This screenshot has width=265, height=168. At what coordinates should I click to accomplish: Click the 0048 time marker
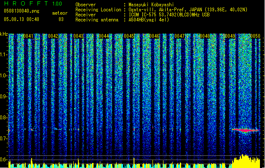coord(205,36)
